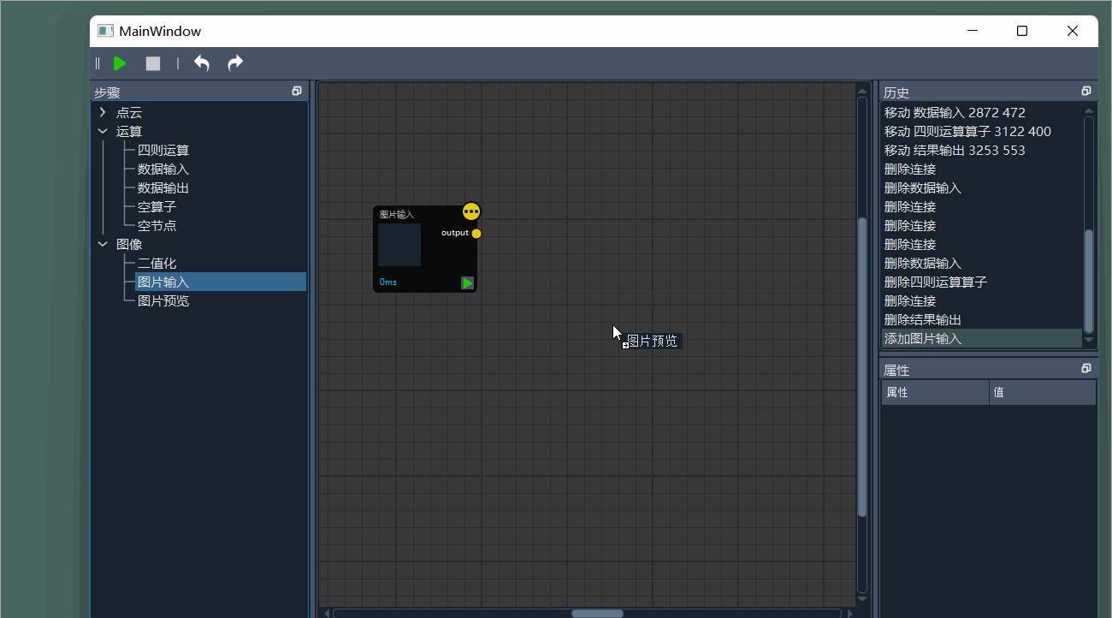1112x618 pixels.
Task: Float the 属性 panel
Action: pyautogui.click(x=1086, y=368)
